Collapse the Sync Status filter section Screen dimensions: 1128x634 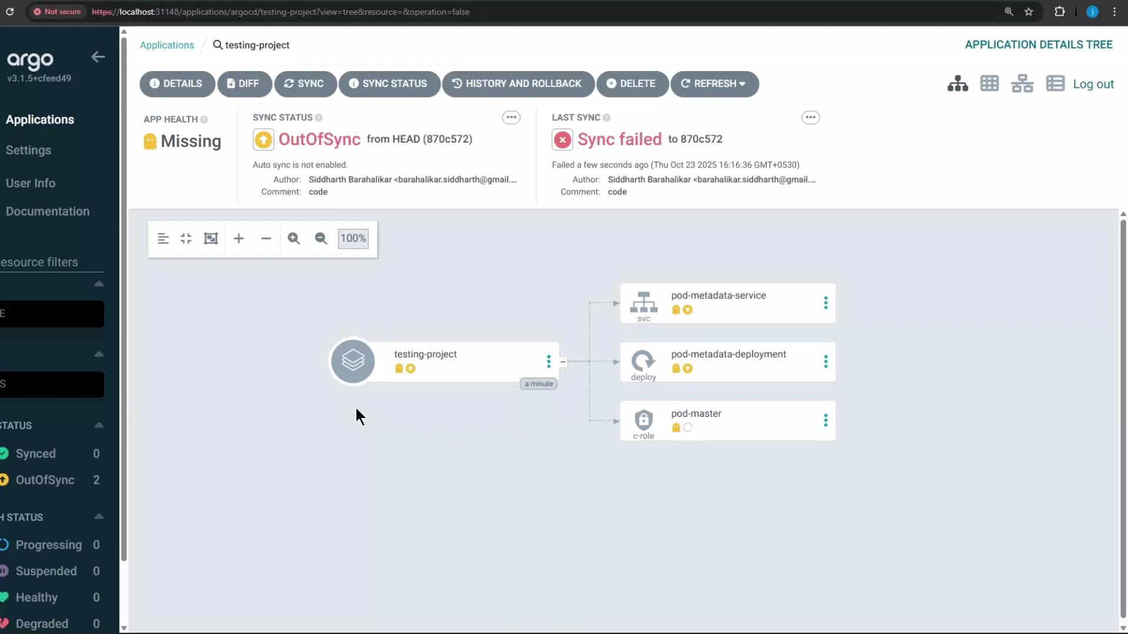pos(99,425)
